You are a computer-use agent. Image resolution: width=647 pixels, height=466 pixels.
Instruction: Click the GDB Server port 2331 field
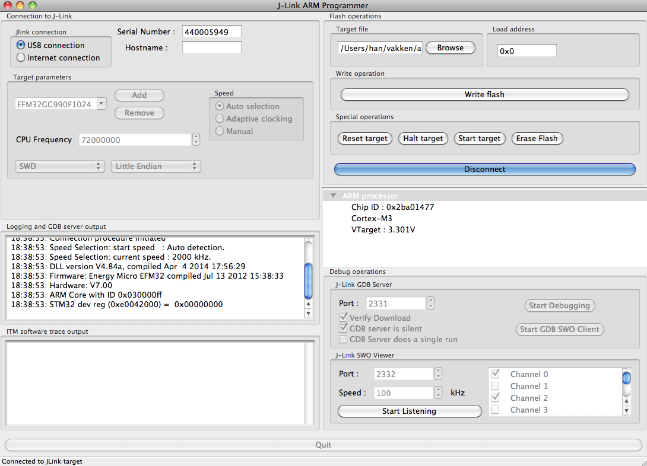coord(396,303)
